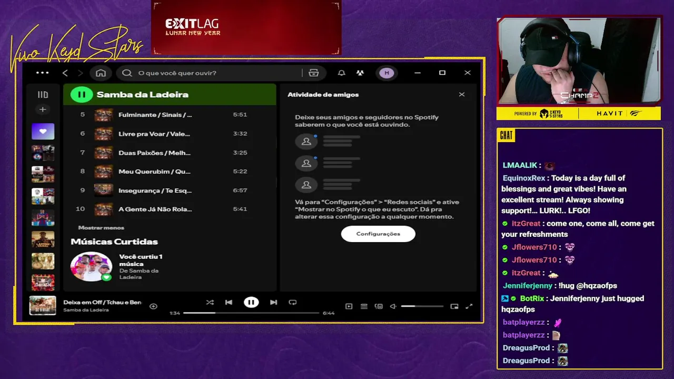This screenshot has height=379, width=674.
Task: Open the notifications bell
Action: tap(342, 73)
